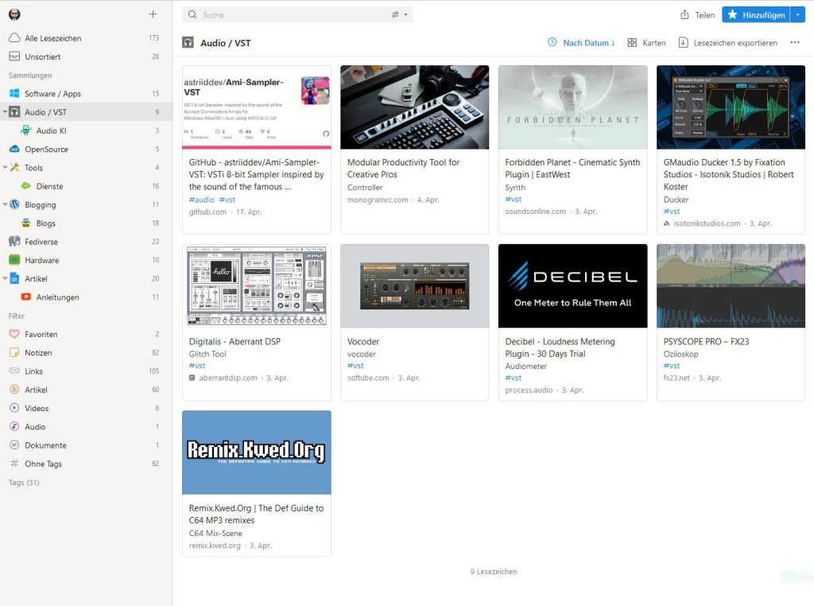Click the Teilen share button
Image resolution: width=814 pixels, height=606 pixels.
pos(698,15)
